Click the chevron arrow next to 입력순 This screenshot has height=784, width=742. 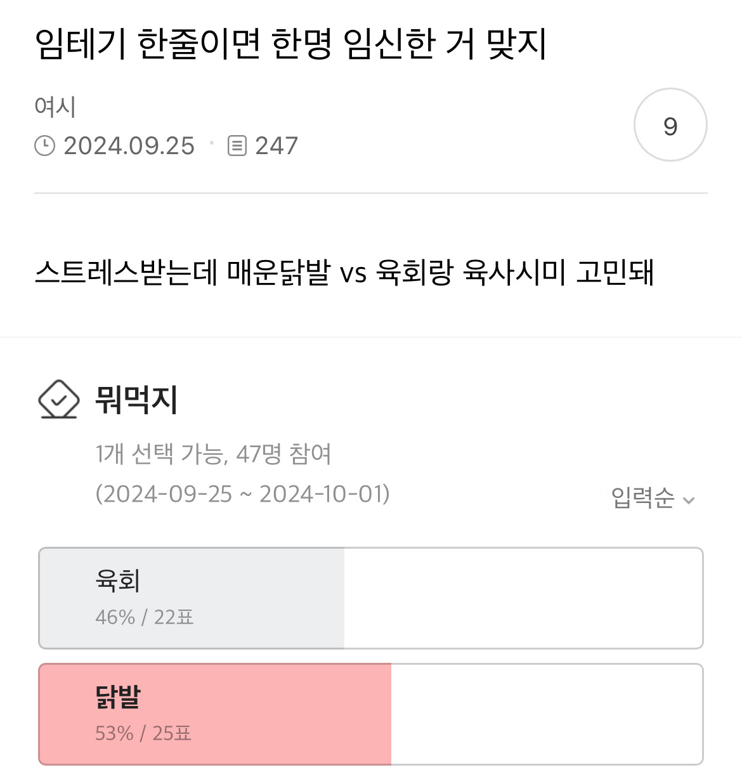click(689, 500)
